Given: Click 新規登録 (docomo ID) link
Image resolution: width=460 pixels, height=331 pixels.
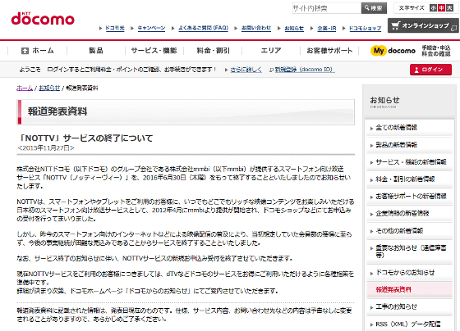Looking at the screenshot, I should point(305,70).
